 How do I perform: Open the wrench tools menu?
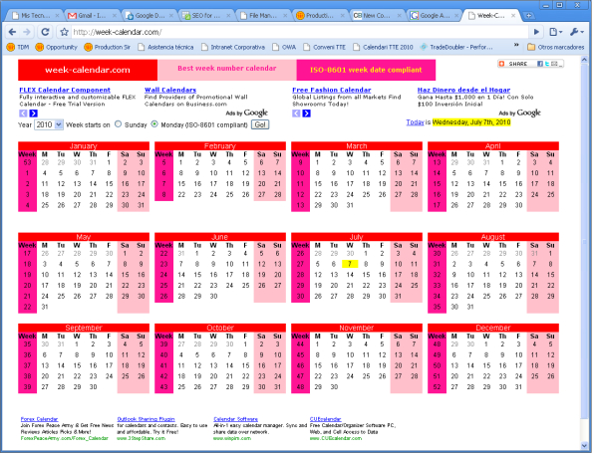(577, 32)
